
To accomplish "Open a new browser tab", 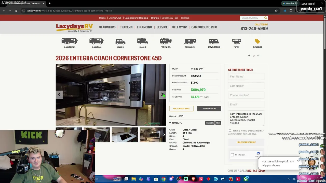I will 49,3.
